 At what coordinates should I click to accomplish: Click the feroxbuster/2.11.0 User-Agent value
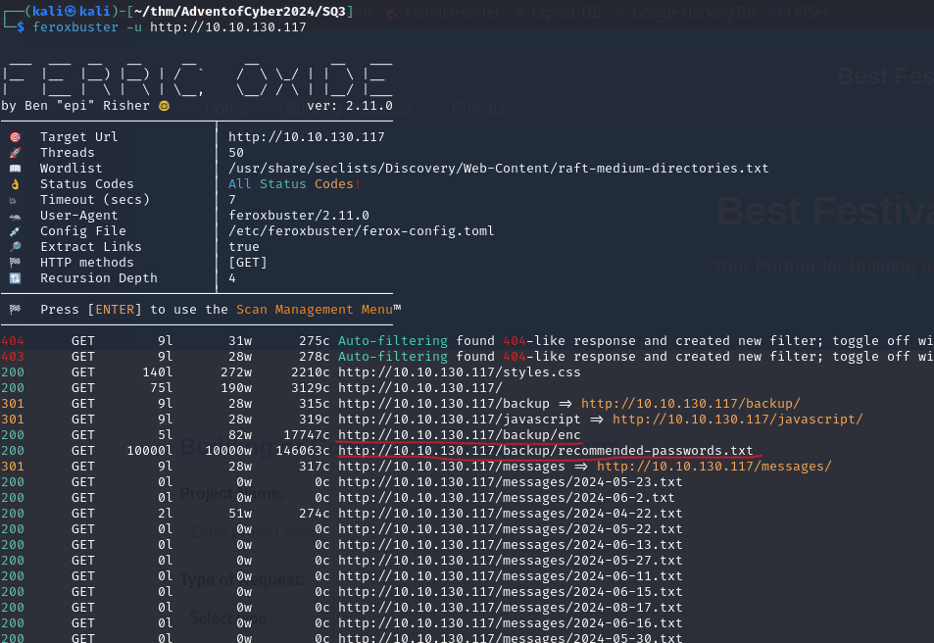299,216
